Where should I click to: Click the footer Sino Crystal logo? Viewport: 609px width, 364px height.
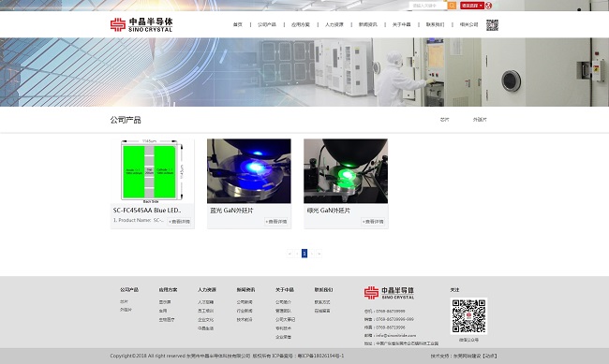[389, 293]
